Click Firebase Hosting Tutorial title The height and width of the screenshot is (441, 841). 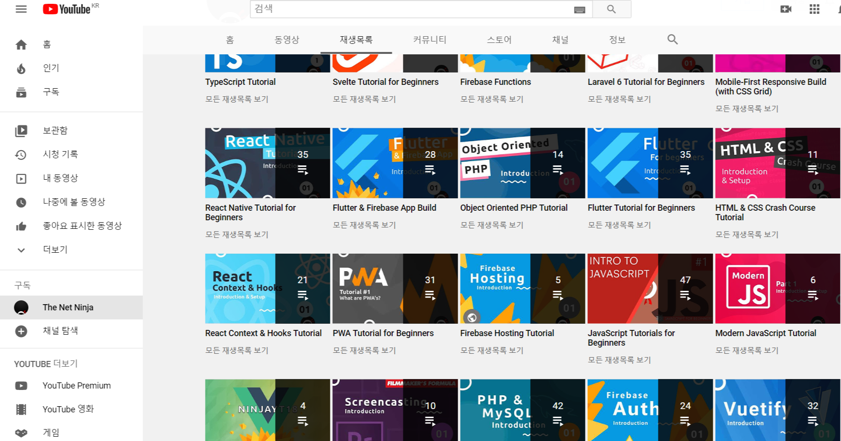click(507, 333)
